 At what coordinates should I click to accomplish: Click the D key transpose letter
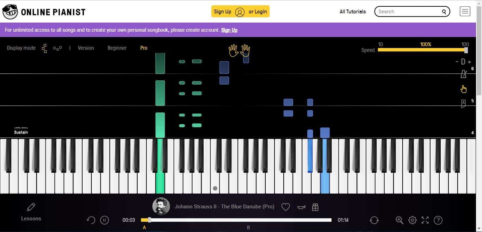463,62
